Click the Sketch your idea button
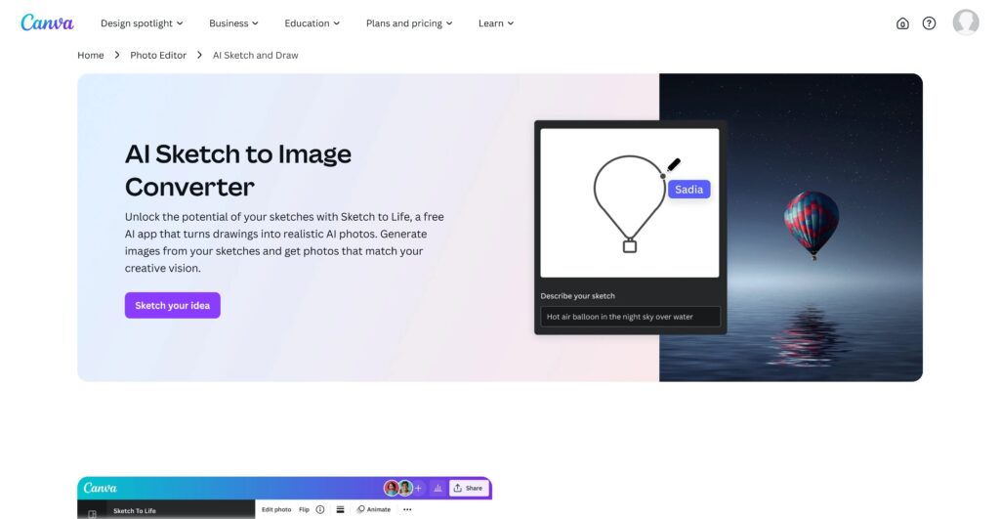1000x519 pixels. coord(172,305)
